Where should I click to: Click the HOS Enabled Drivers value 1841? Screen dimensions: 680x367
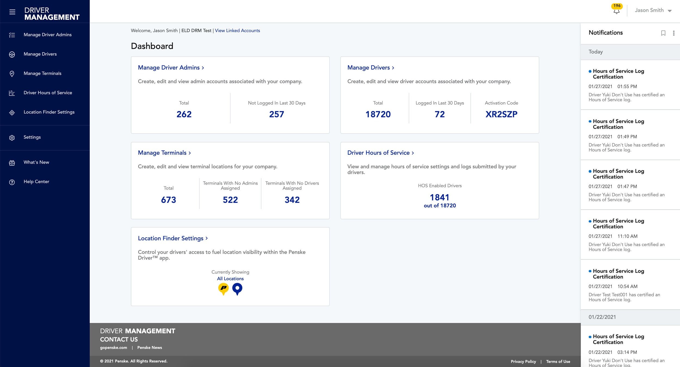(x=440, y=197)
